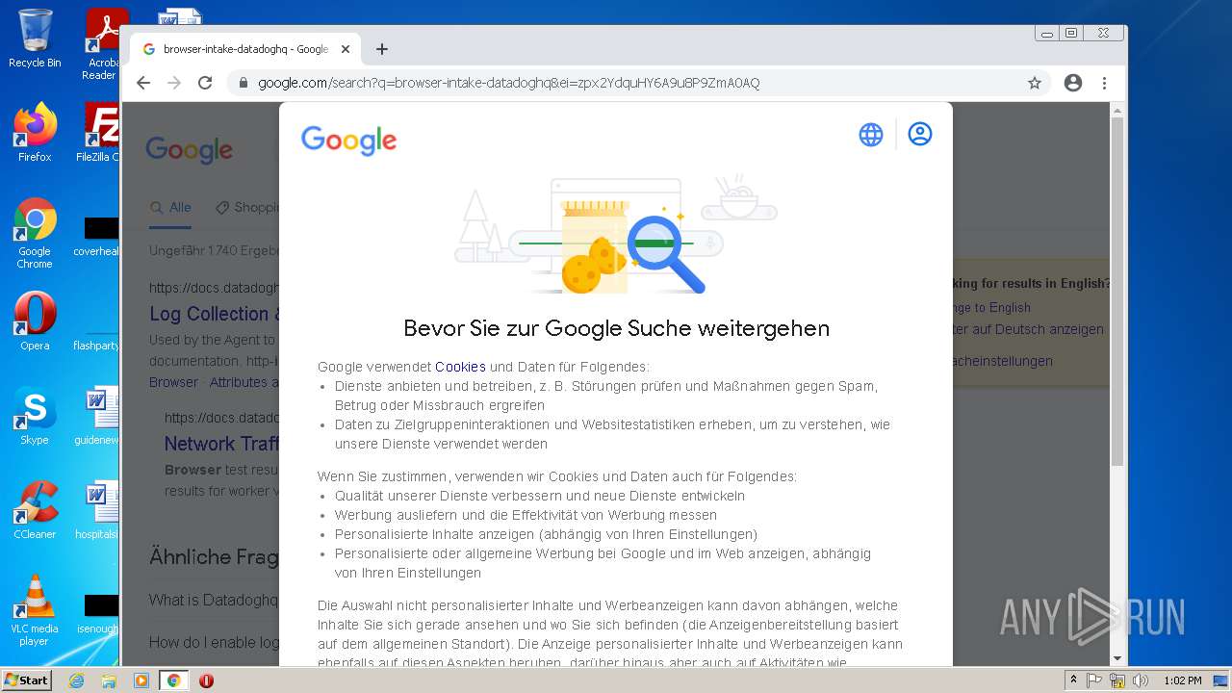Image resolution: width=1232 pixels, height=693 pixels.
Task: Click the Browser sitelink under Log Collection
Action: (x=173, y=382)
